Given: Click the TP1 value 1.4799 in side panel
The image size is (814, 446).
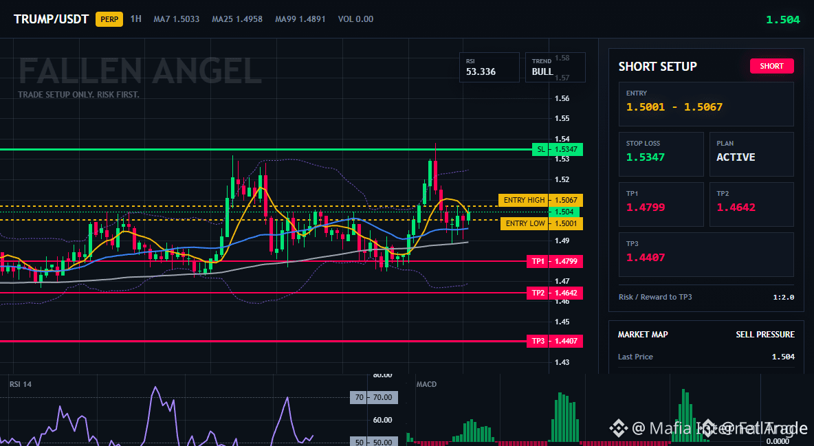Looking at the screenshot, I should (646, 207).
